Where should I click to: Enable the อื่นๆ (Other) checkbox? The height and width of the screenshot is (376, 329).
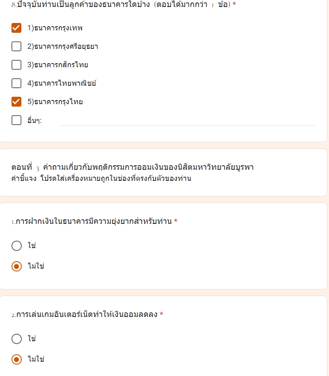16,120
